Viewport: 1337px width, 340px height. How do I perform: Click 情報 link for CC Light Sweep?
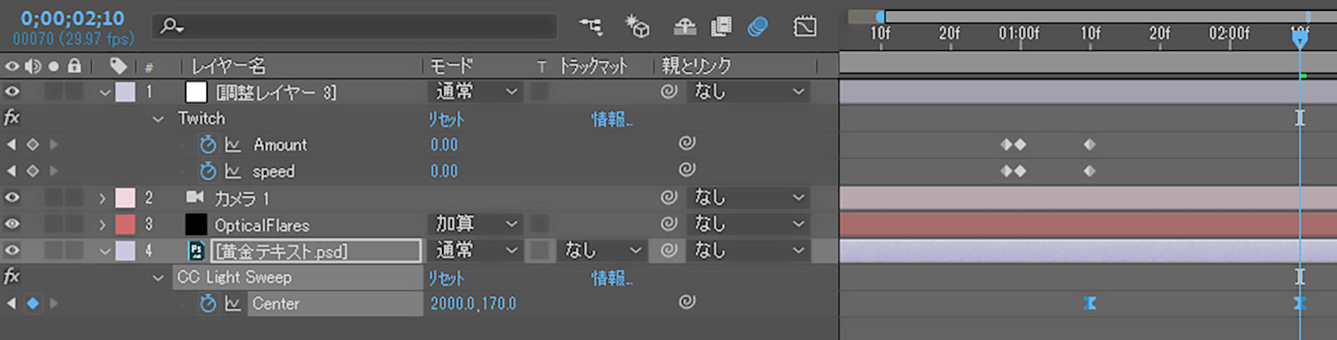coord(612,277)
